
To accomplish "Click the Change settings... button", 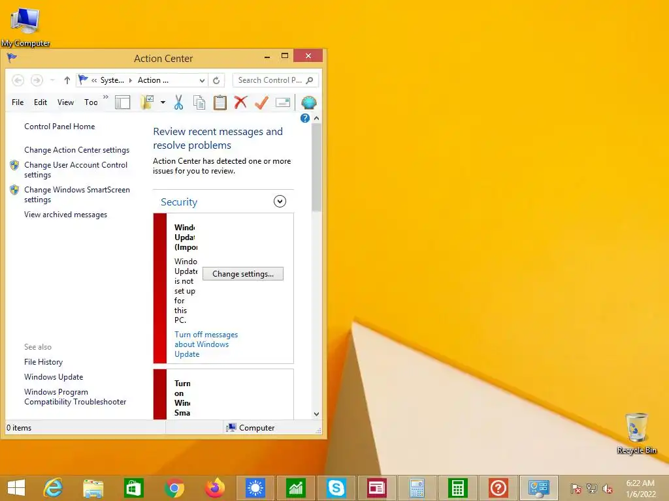I will click(243, 274).
